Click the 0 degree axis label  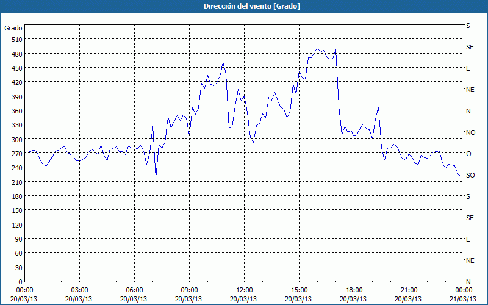21,282
